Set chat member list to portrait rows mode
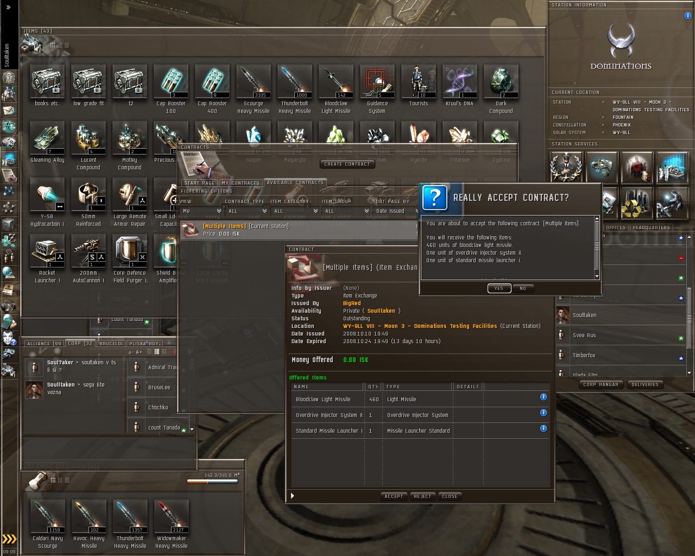Viewport: 695px width, 556px height. click(x=156, y=352)
